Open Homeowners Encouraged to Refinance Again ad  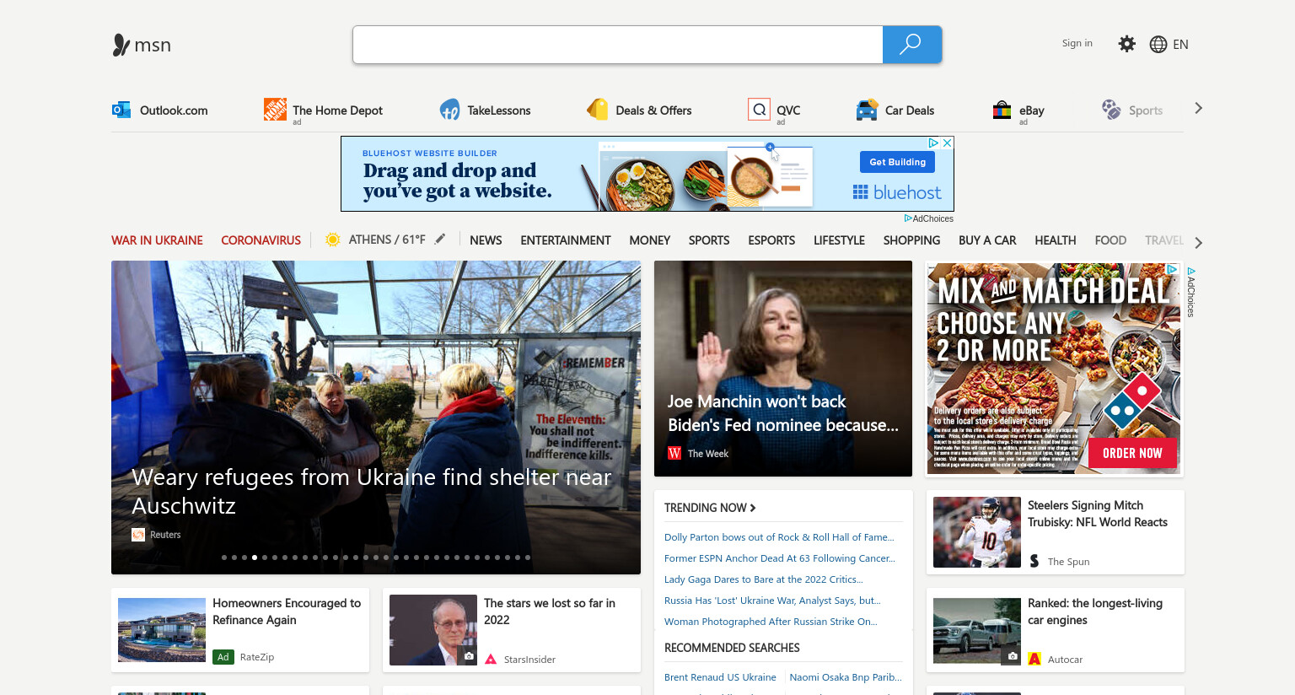pos(287,611)
